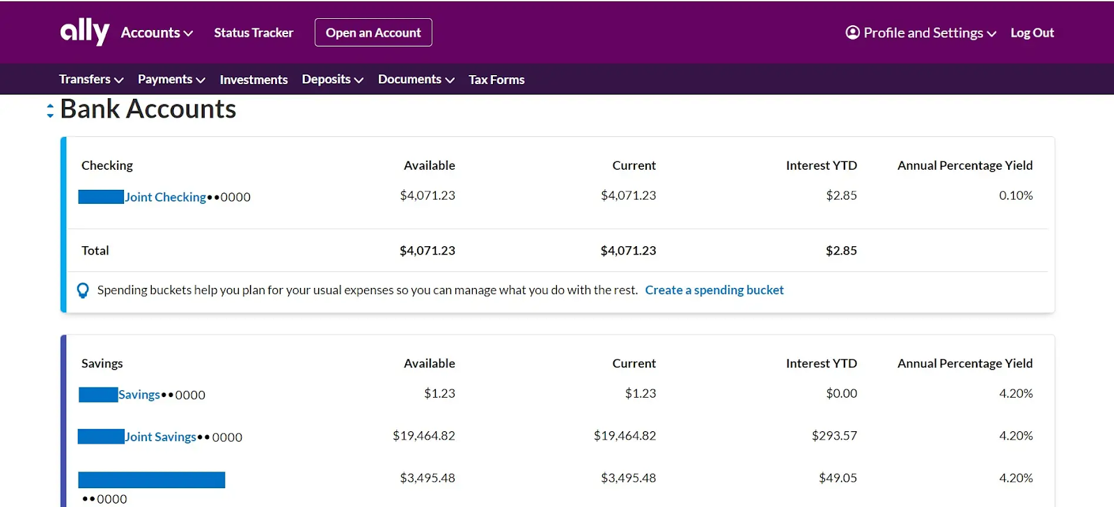Click the $49.05 interest YTD value
Image resolution: width=1114 pixels, height=507 pixels.
coord(838,478)
